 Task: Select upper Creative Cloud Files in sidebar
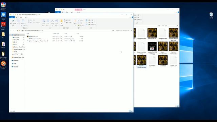point(19,47)
